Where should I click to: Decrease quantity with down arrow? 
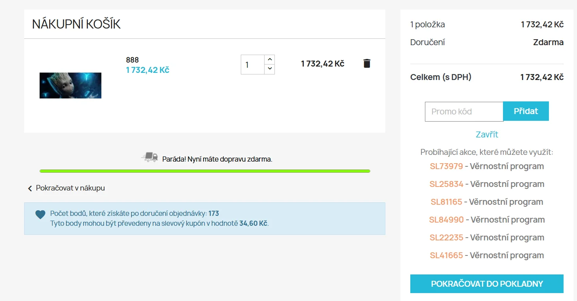[270, 69]
